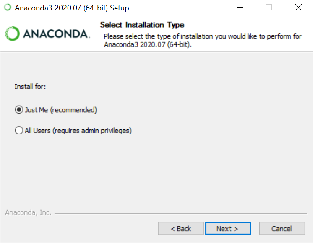Cancel the Anaconda installation
Viewport: 313px width, 243px height.
tap(282, 228)
